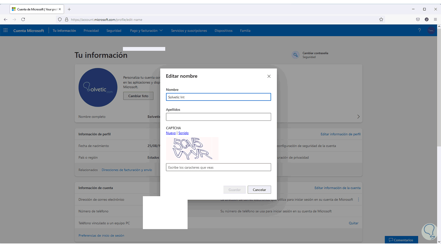Click the CAPTCHA characters input field
The height and width of the screenshot is (247, 441).
coord(218,167)
